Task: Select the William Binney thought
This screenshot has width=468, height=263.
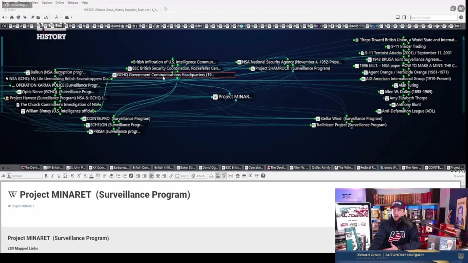Action: pyautogui.click(x=58, y=111)
